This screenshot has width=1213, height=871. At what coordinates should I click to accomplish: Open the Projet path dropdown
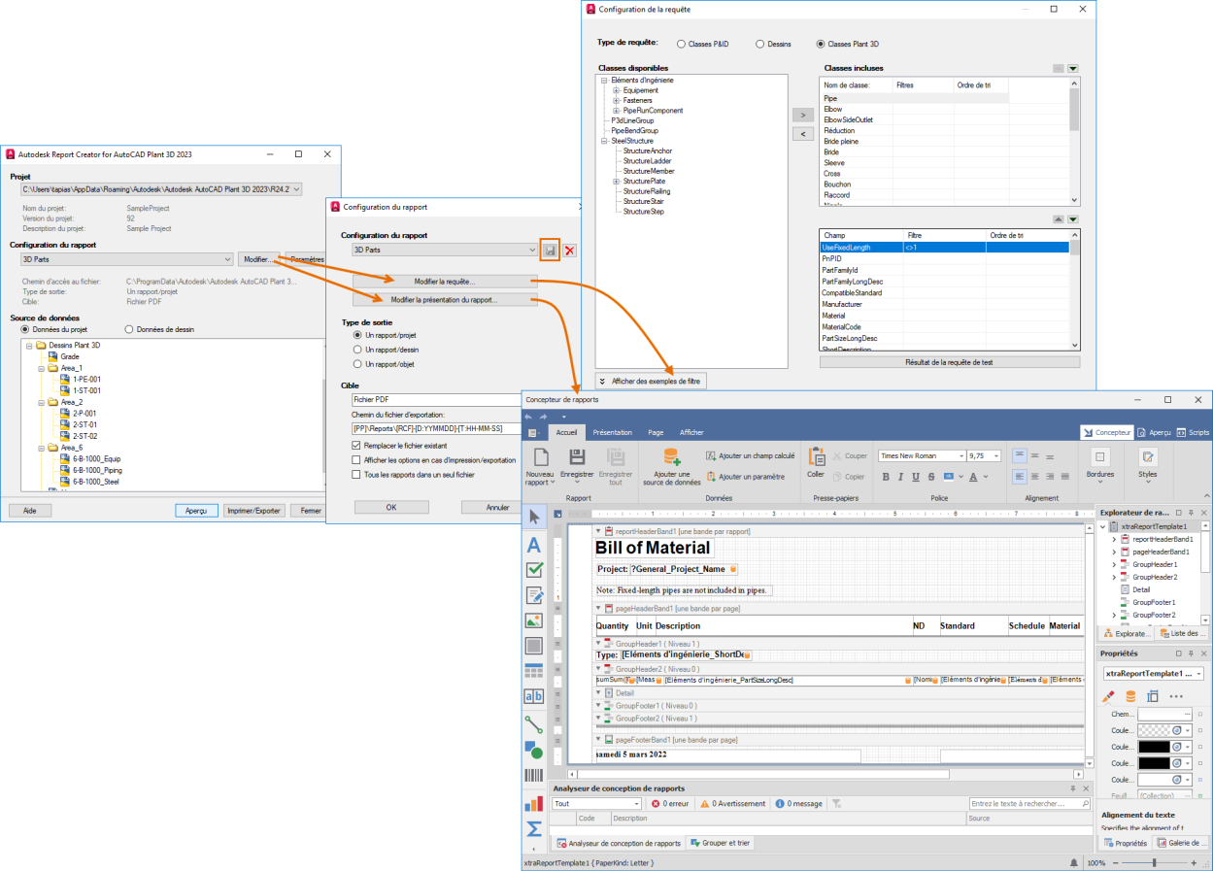point(296,190)
